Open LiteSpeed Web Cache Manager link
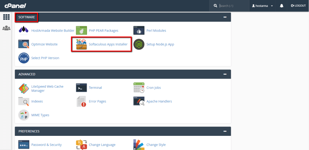This screenshot has height=150, width=309. [47, 89]
